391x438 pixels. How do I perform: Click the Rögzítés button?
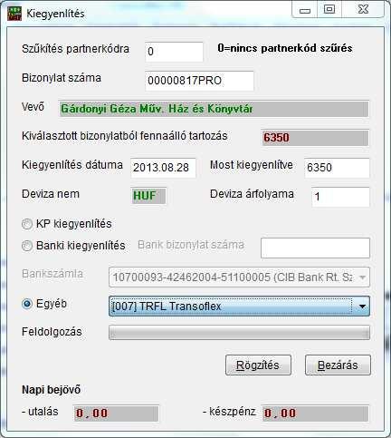(258, 365)
